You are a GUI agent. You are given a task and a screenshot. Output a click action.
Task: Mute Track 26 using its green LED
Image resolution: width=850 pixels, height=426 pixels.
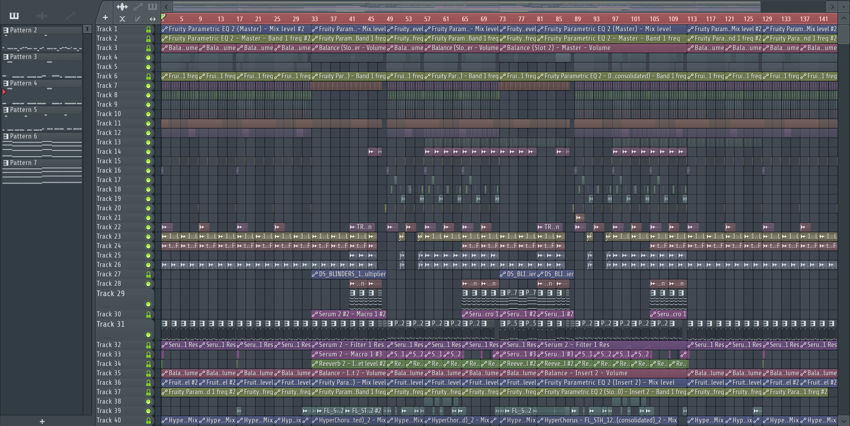click(x=148, y=265)
